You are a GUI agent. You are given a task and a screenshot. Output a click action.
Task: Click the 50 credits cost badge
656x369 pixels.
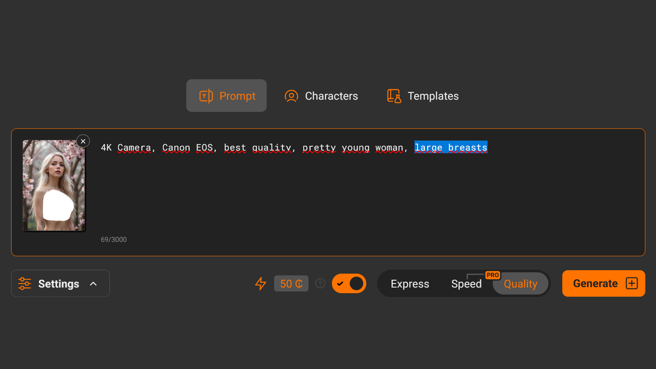pos(291,283)
